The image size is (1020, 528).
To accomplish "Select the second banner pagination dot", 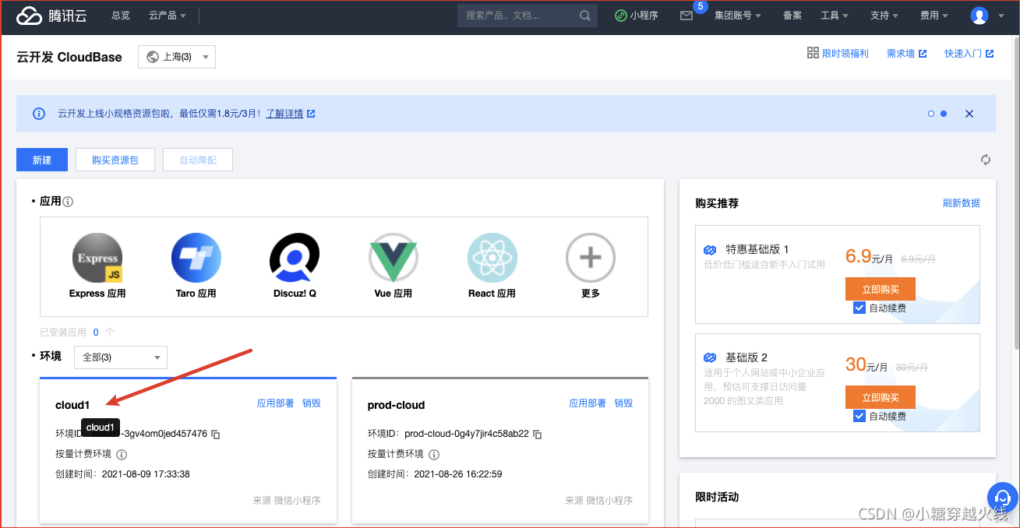I will (x=944, y=114).
